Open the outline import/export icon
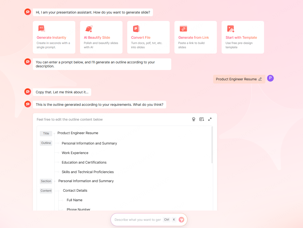This screenshot has width=303, height=228. pos(202,119)
